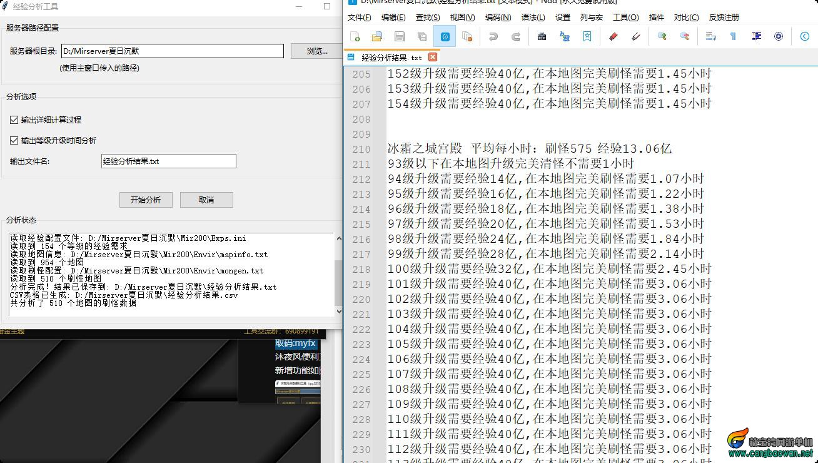This screenshot has height=463, width=818.
Task: Click log line 读取到 154 个等级的经验需求
Action: (x=69, y=247)
